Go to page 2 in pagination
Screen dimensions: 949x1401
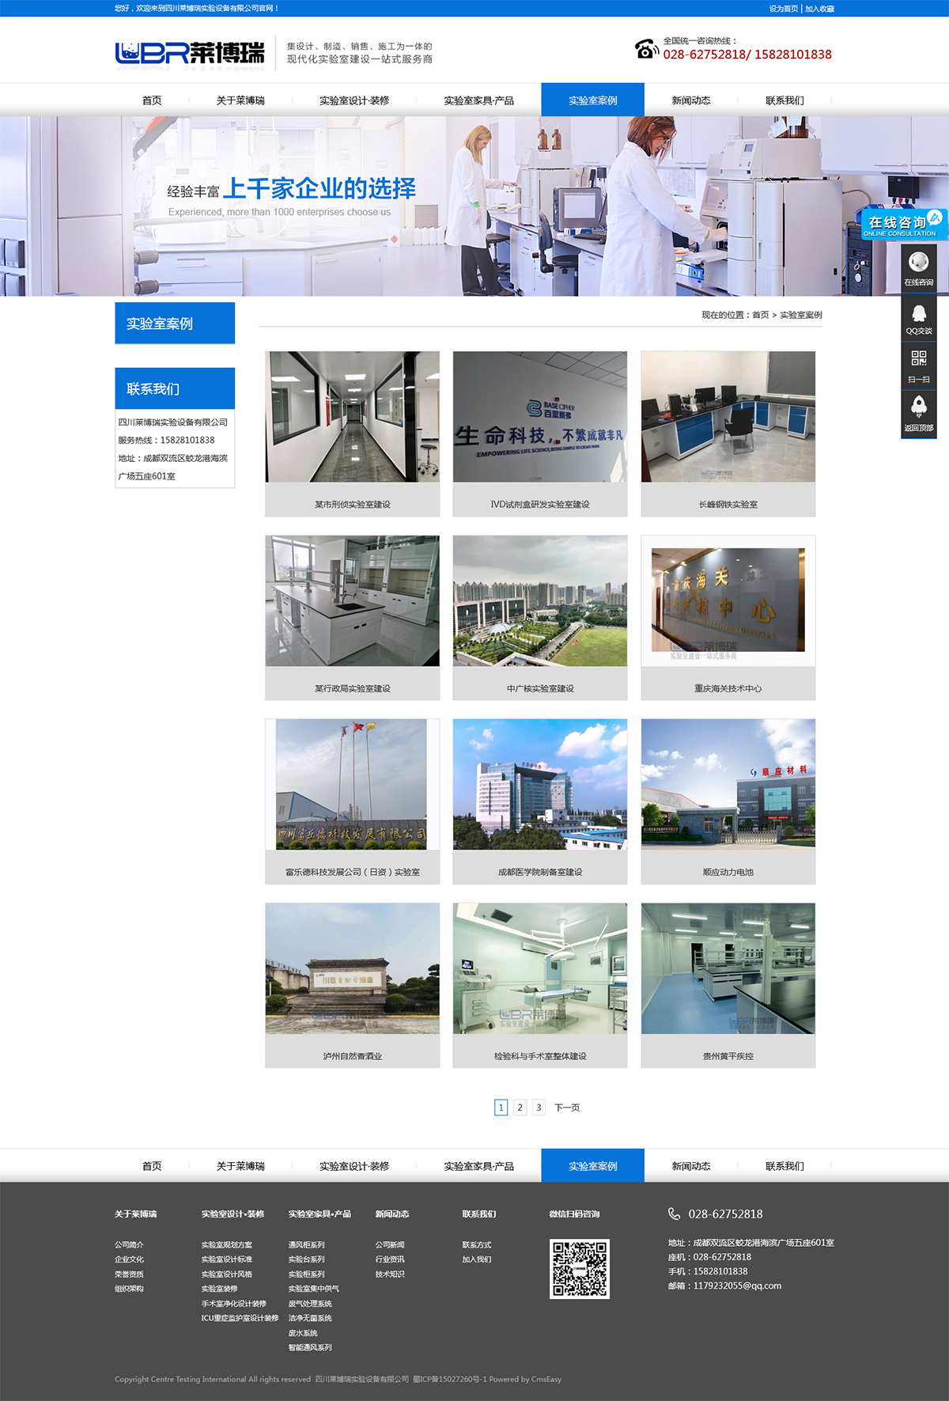520,1108
